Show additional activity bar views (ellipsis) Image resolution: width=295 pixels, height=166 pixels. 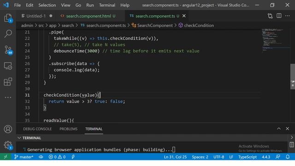(8, 97)
